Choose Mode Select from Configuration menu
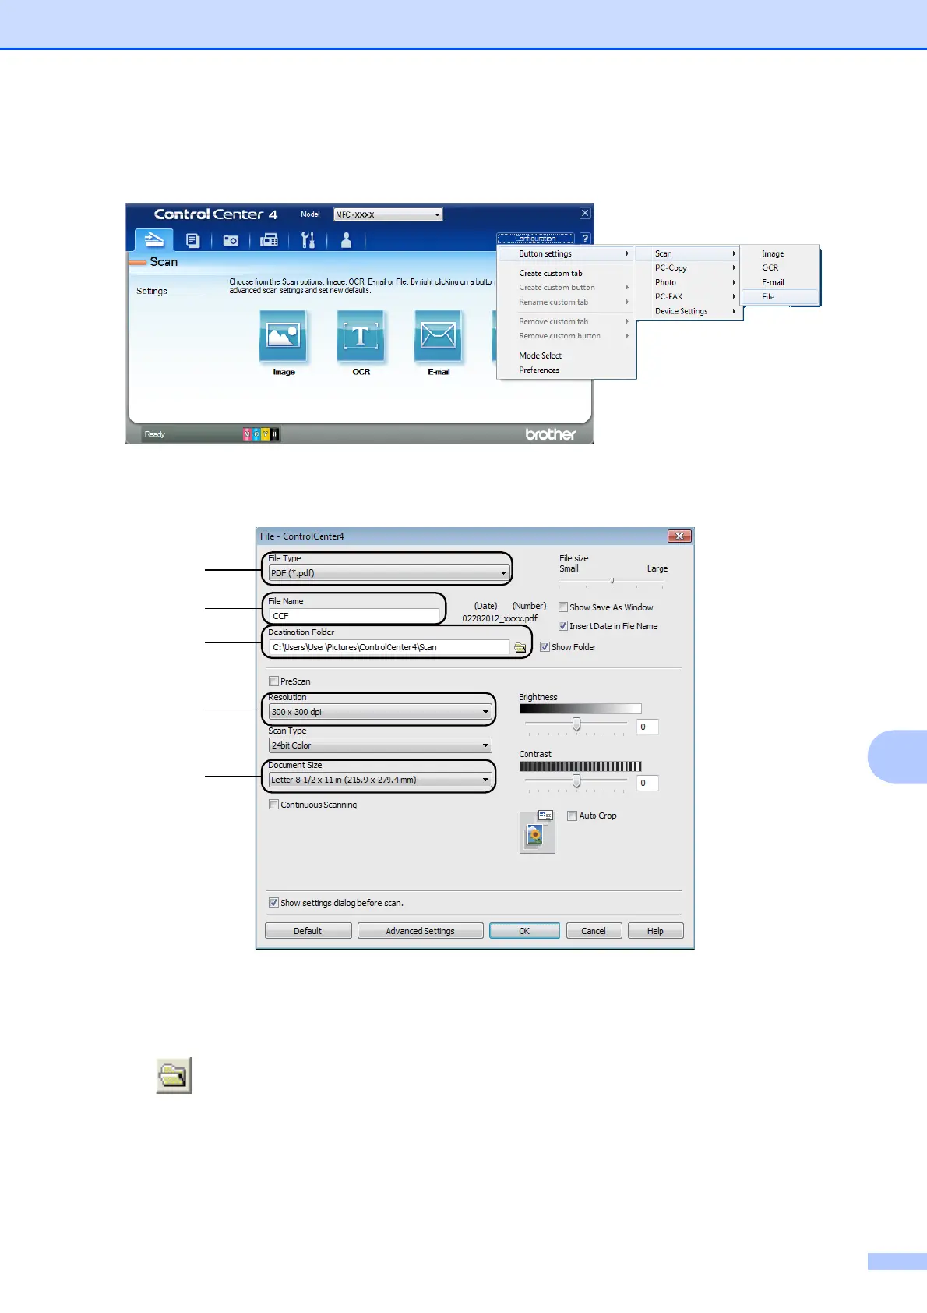 coord(566,356)
